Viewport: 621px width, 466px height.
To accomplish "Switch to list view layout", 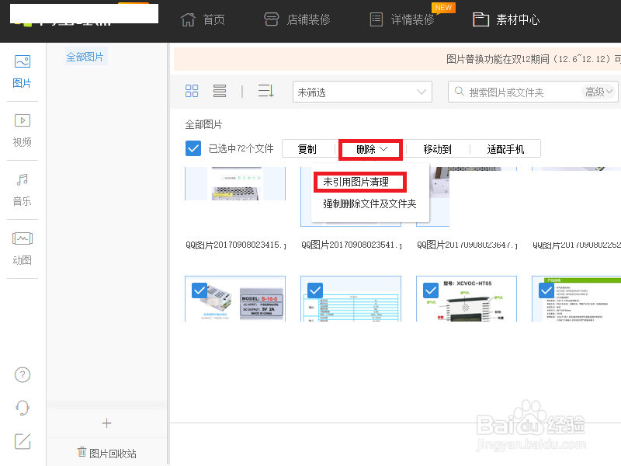I will [219, 91].
